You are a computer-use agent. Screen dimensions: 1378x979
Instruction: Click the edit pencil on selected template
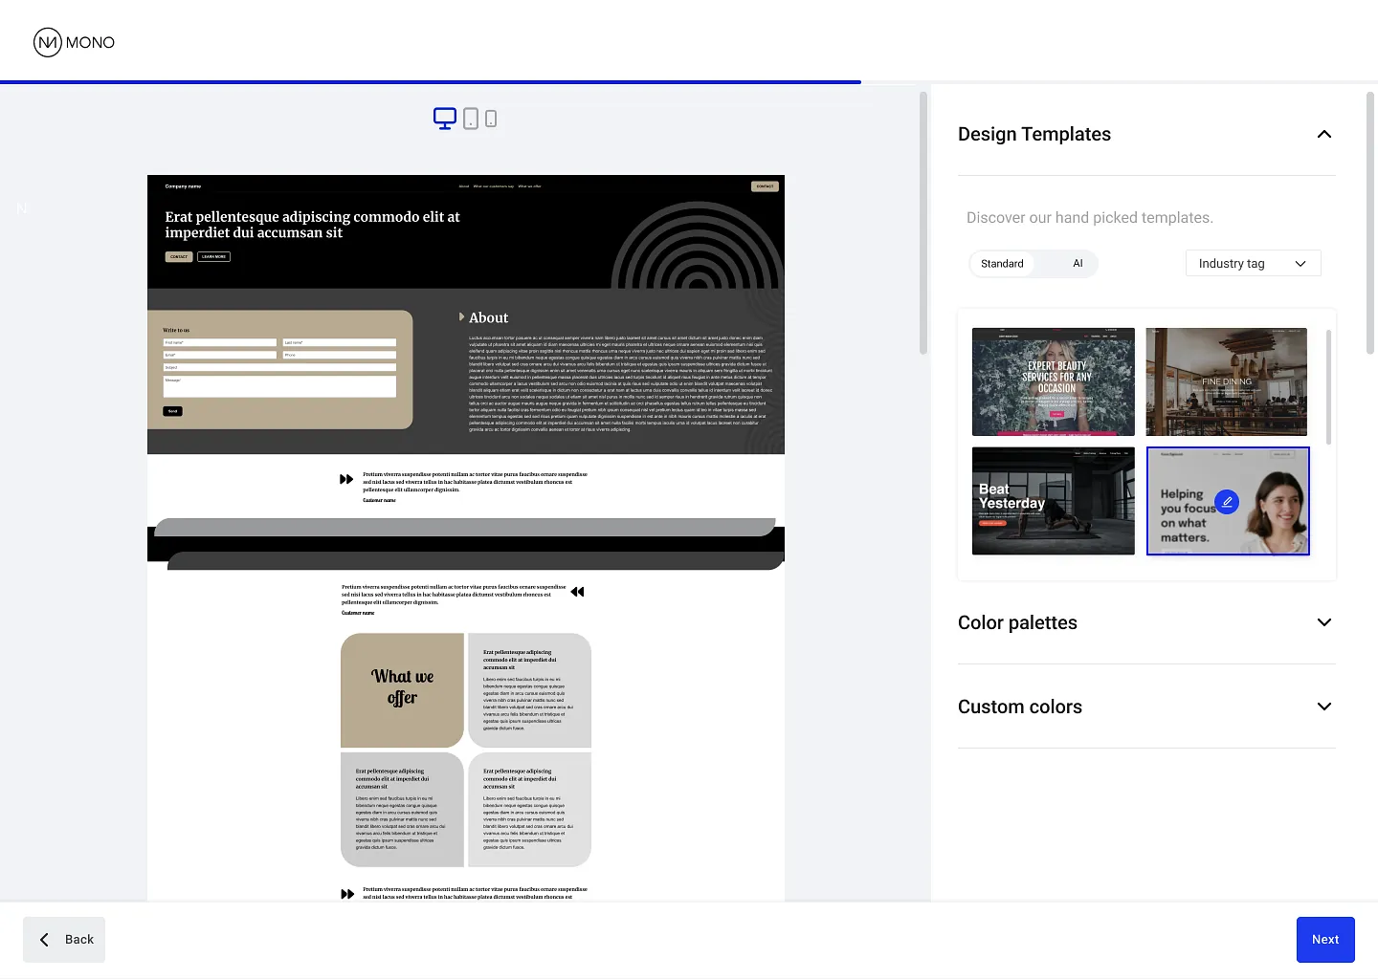point(1227,501)
